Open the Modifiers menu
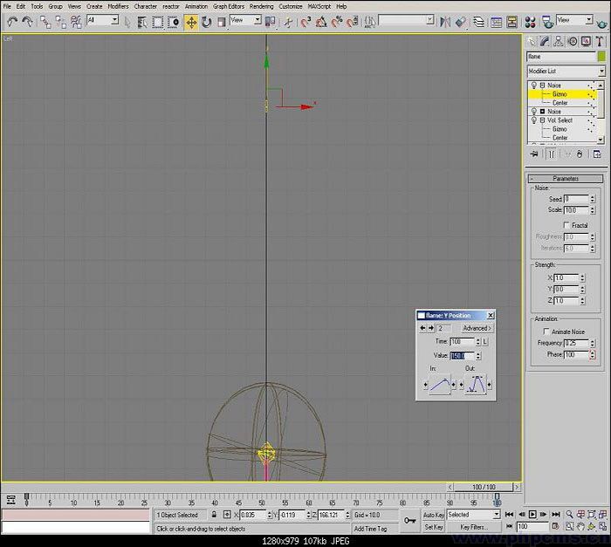Image resolution: width=611 pixels, height=547 pixels. coord(118,6)
